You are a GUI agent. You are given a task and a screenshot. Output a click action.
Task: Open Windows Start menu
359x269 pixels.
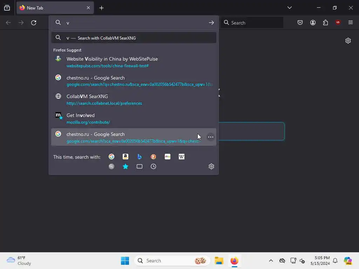(x=125, y=261)
